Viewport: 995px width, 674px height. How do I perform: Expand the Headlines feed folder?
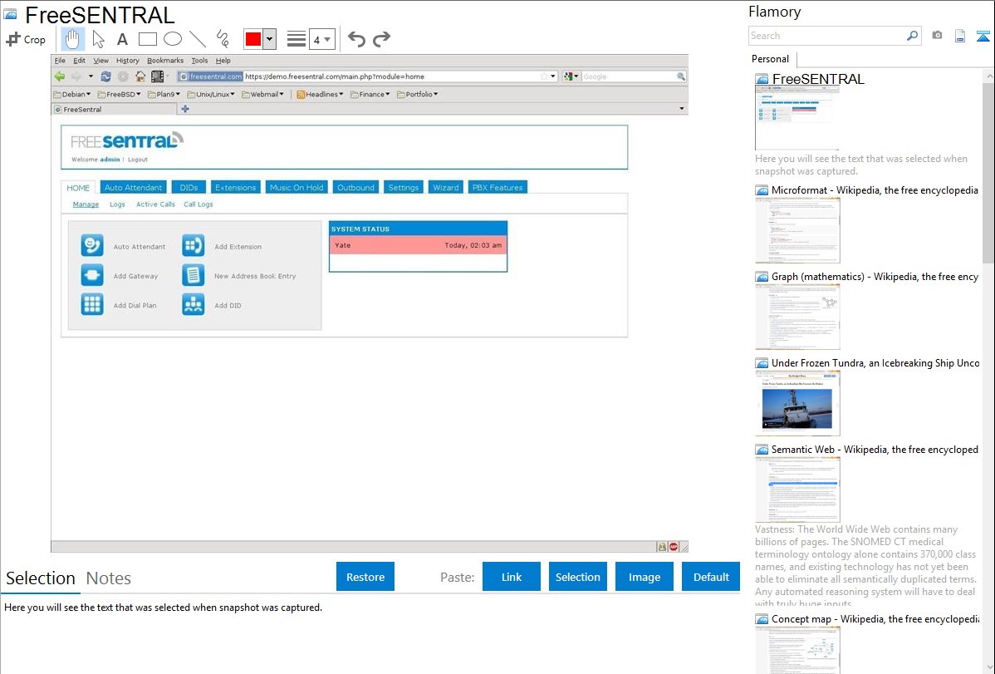click(x=320, y=94)
